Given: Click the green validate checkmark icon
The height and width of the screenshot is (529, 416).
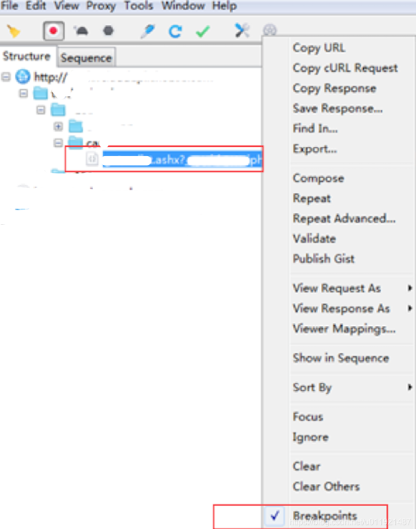Looking at the screenshot, I should pos(203,32).
